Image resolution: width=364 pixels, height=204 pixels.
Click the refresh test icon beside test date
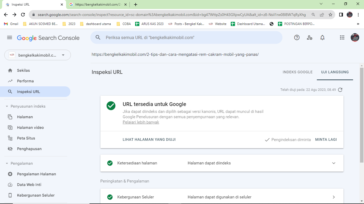340,90
